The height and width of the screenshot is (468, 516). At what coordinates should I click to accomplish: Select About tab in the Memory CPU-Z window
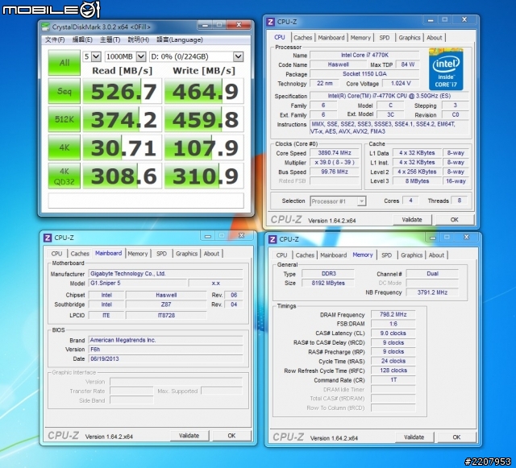436,255
